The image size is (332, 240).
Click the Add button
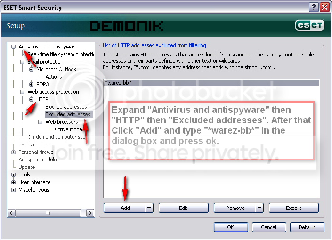coord(124,208)
